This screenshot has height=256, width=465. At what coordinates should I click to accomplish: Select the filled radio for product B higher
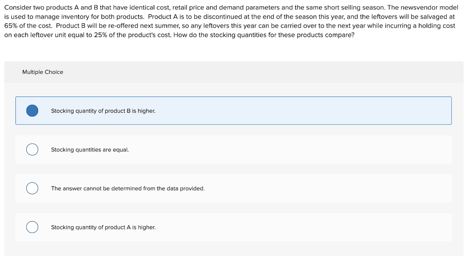click(x=32, y=111)
